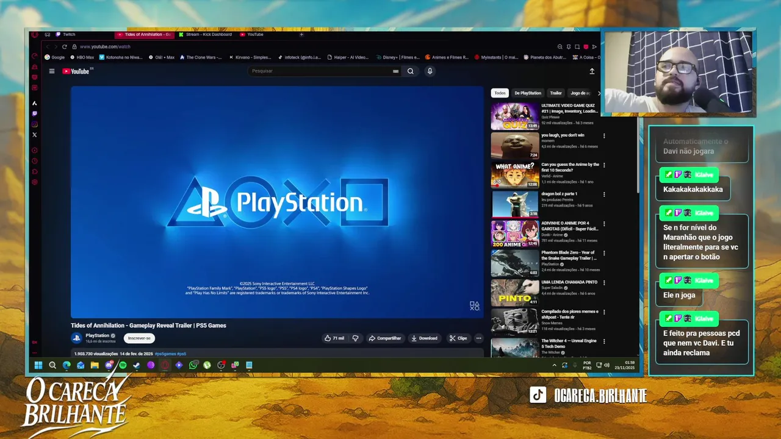This screenshot has width=781, height=439.
Task: Open the Disney+ bookmark
Action: [x=398, y=57]
